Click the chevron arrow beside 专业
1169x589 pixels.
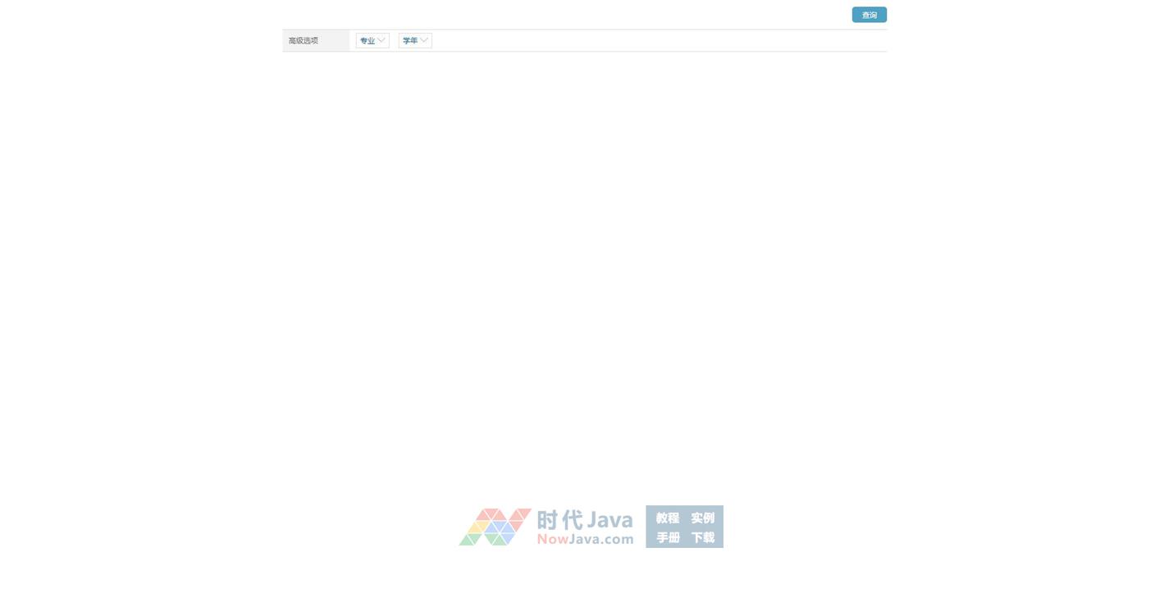(381, 41)
